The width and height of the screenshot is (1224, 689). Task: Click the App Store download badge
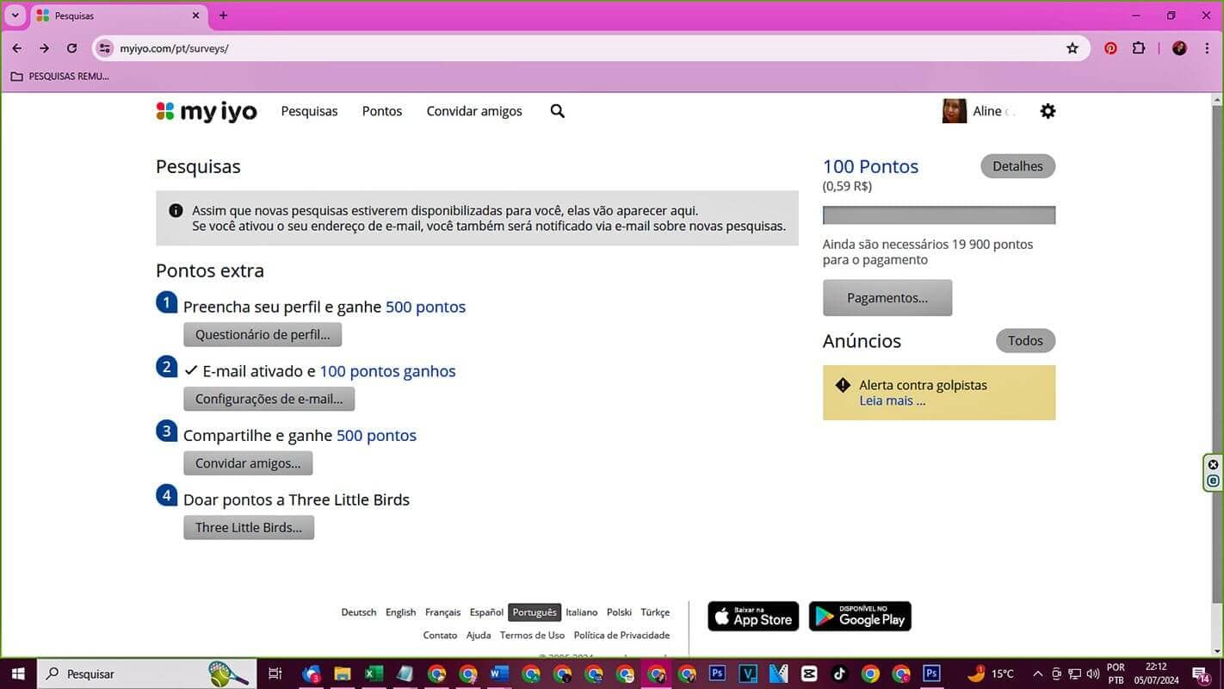point(753,617)
